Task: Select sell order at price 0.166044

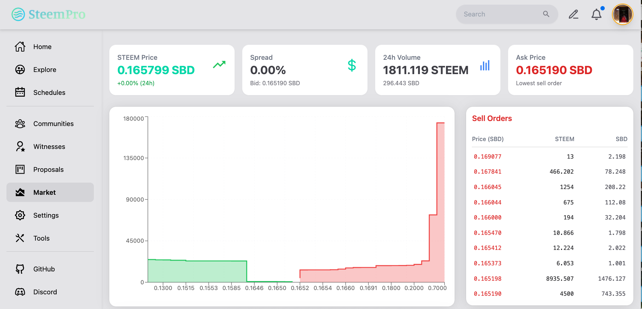Action: click(x=550, y=202)
